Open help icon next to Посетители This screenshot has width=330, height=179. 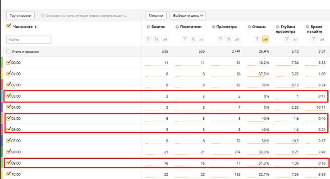pyautogui.click(x=177, y=27)
